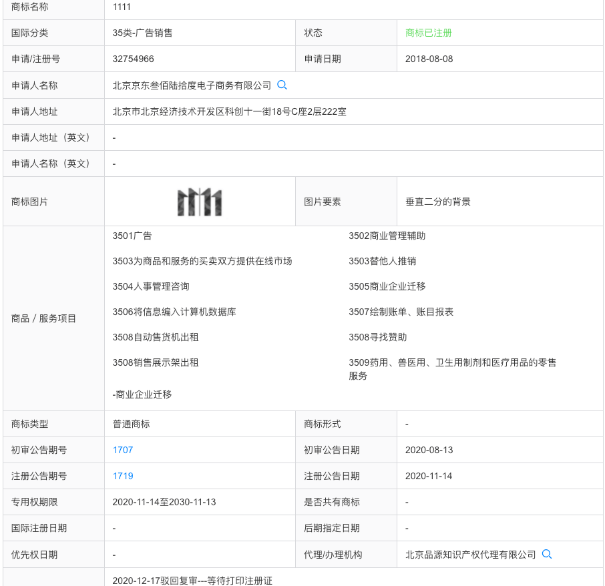Viewport: 605px width, 586px height.
Task: Click the 图片要素 description 垂直二分的背景
Action: click(x=437, y=200)
